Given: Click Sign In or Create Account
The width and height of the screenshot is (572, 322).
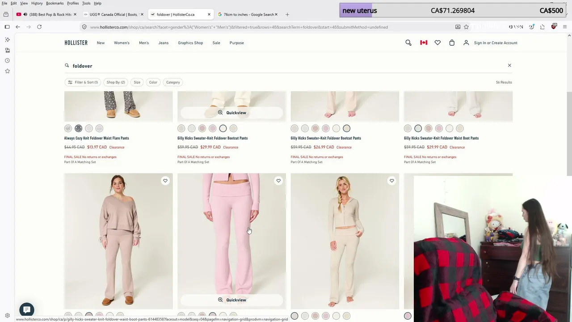Looking at the screenshot, I should click(x=496, y=43).
